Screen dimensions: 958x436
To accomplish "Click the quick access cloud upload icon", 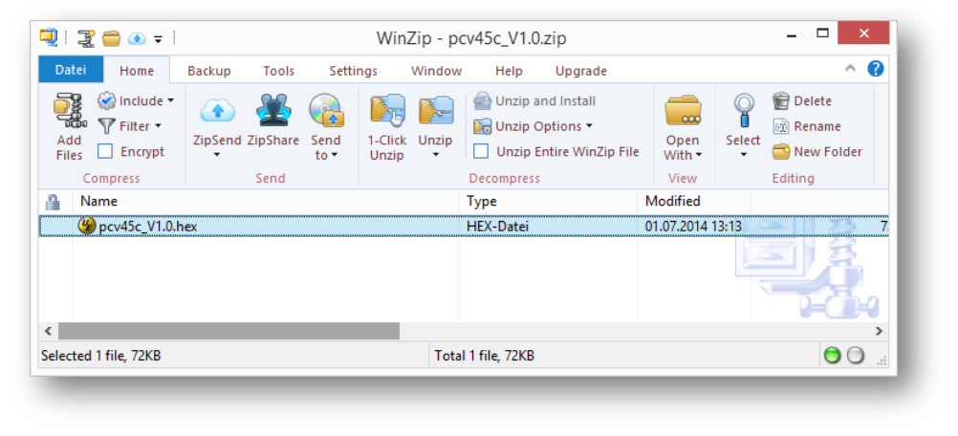I will (x=137, y=39).
